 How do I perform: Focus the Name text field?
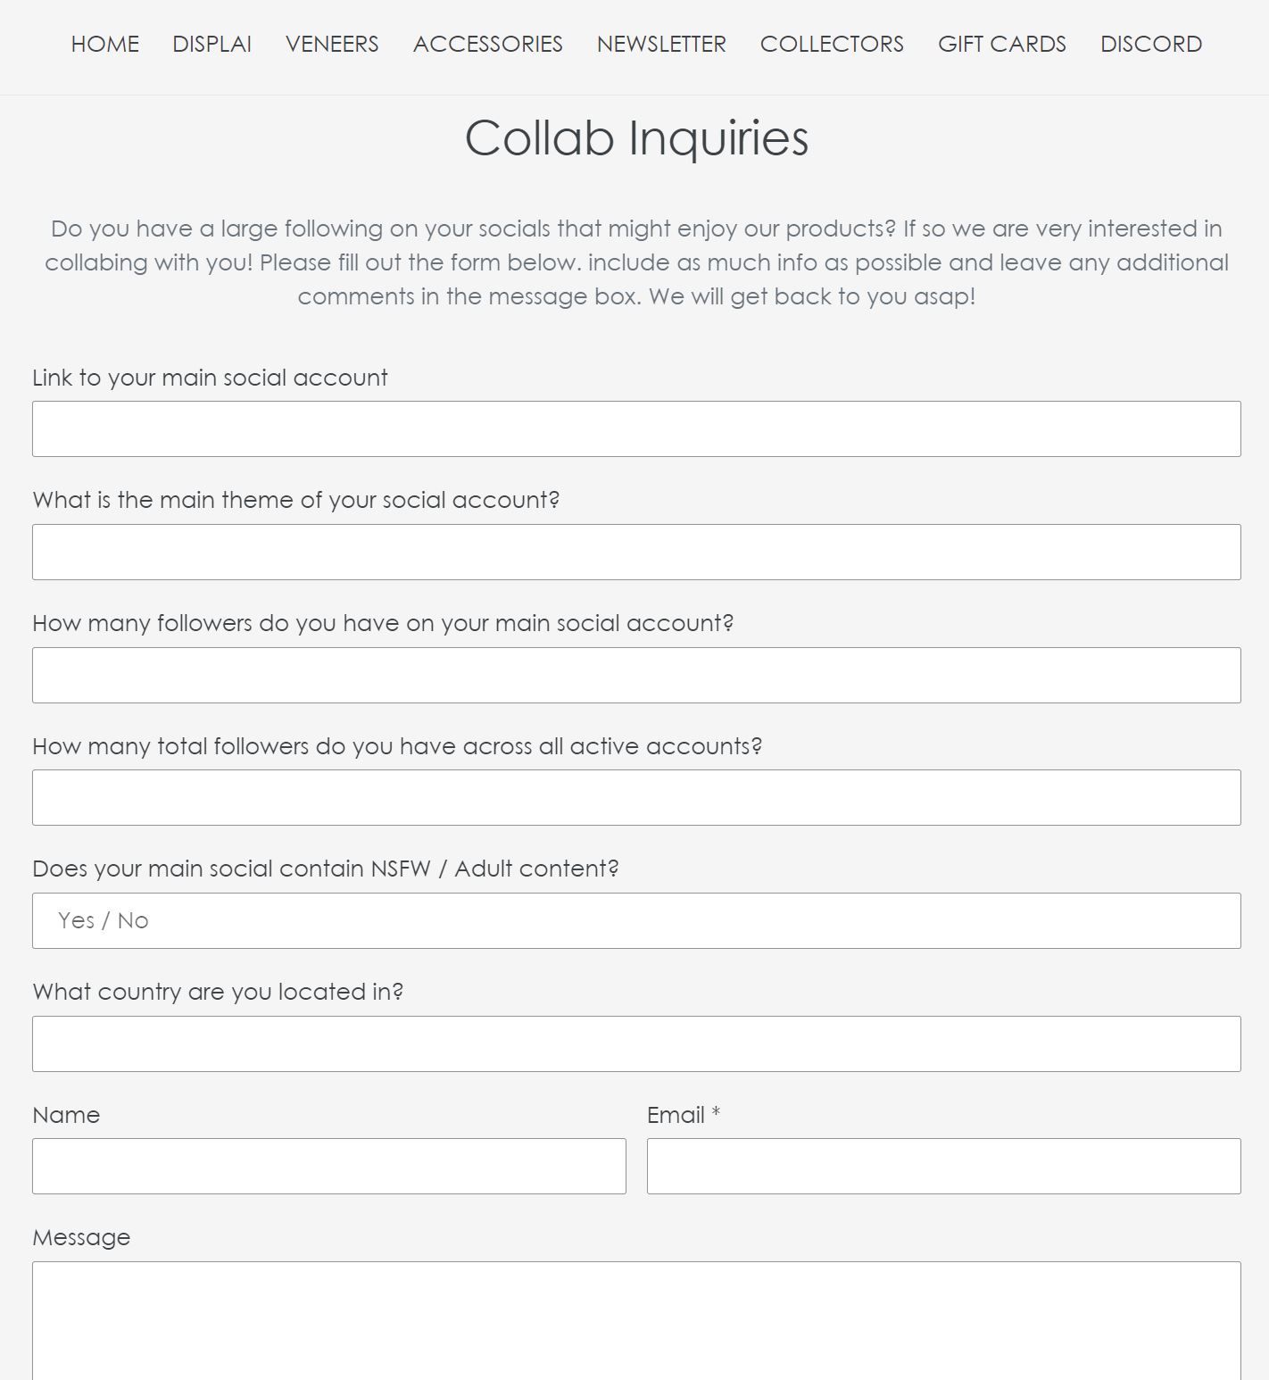point(329,1167)
